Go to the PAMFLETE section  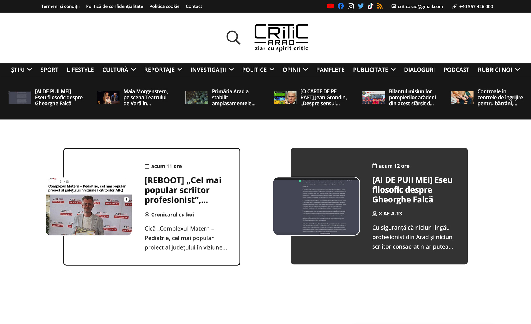point(330,70)
